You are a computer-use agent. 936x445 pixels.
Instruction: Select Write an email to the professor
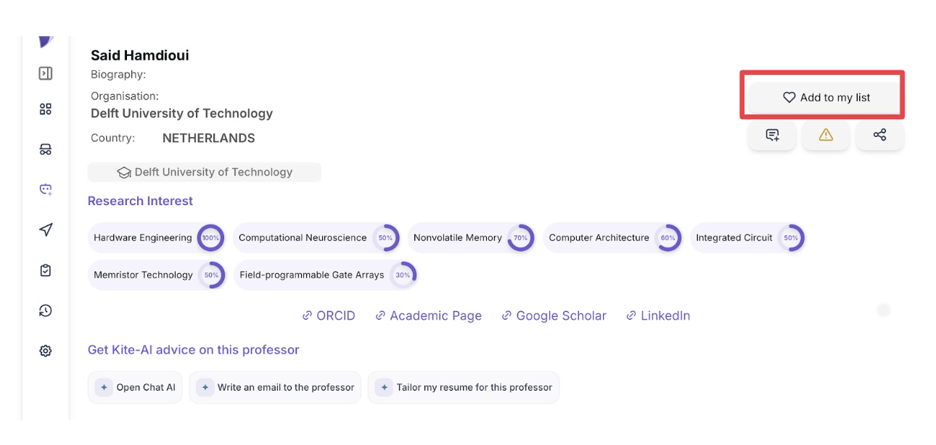tap(276, 388)
